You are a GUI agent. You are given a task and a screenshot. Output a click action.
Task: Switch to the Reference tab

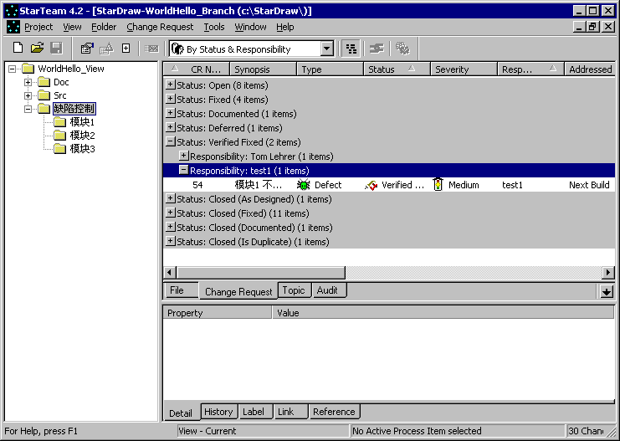tap(334, 412)
